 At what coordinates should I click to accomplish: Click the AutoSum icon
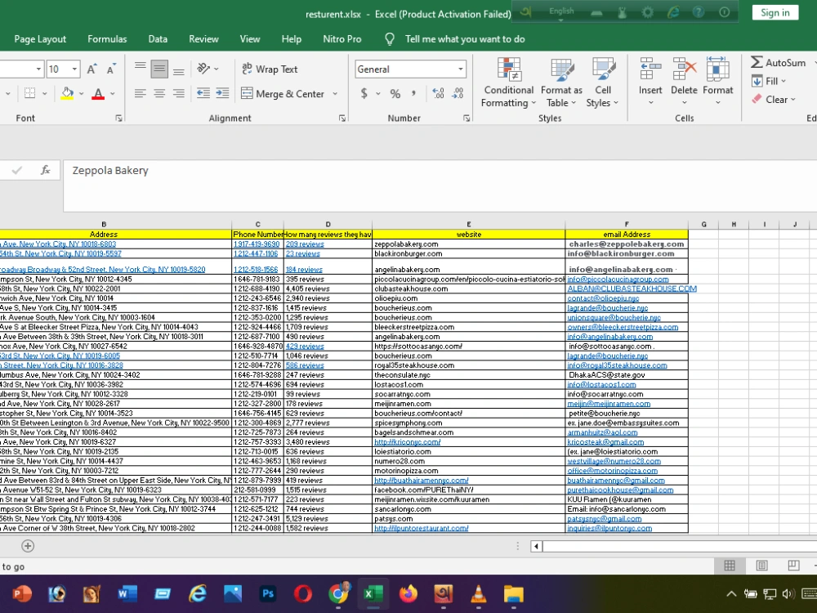coord(757,62)
